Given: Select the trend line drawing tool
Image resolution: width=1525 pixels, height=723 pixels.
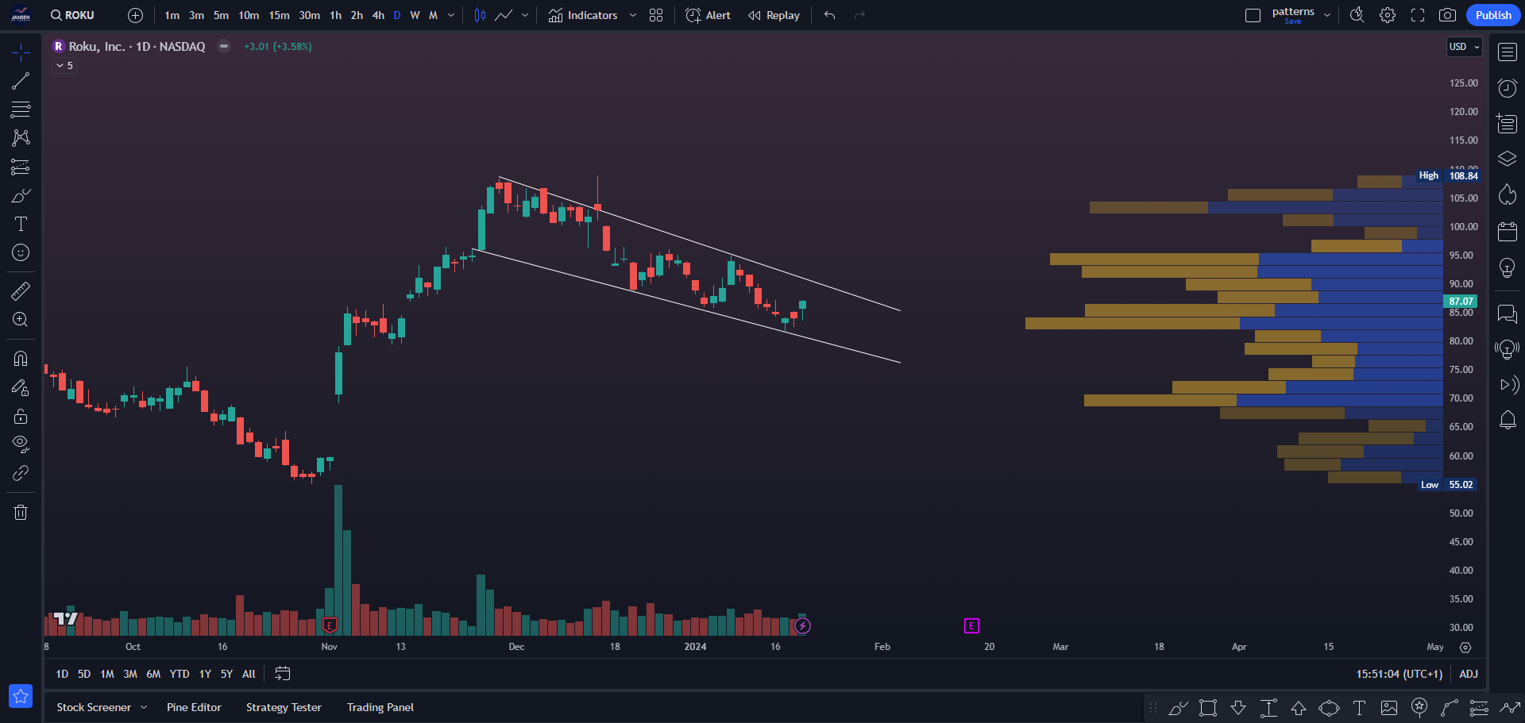Looking at the screenshot, I should pyautogui.click(x=21, y=81).
